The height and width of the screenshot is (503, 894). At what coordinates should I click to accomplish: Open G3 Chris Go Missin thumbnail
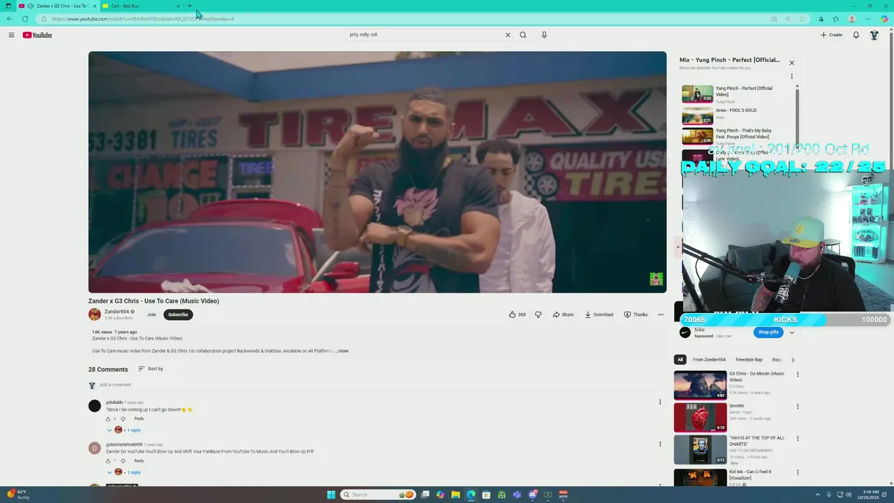pyautogui.click(x=700, y=385)
